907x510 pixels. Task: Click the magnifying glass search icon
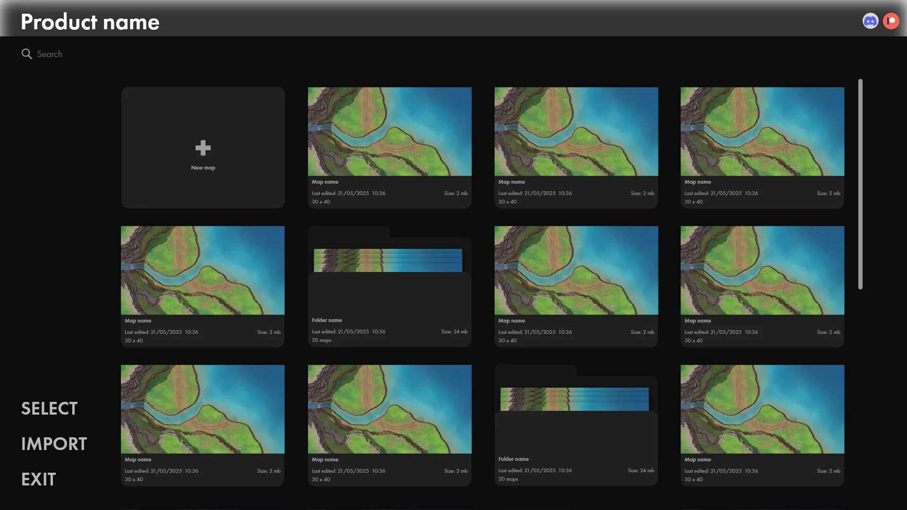[x=26, y=54]
